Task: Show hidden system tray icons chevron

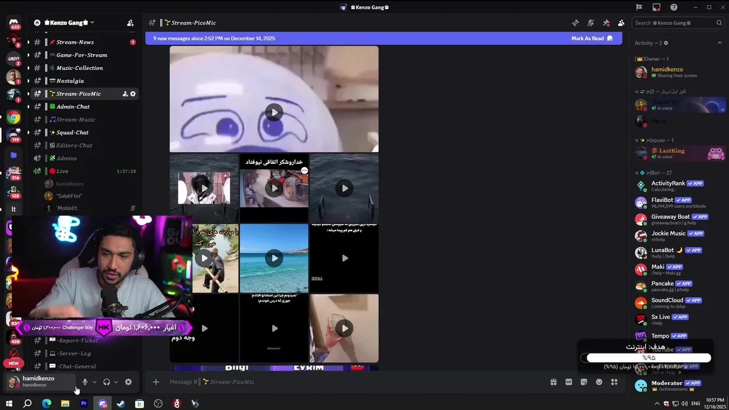Action: 657,404
